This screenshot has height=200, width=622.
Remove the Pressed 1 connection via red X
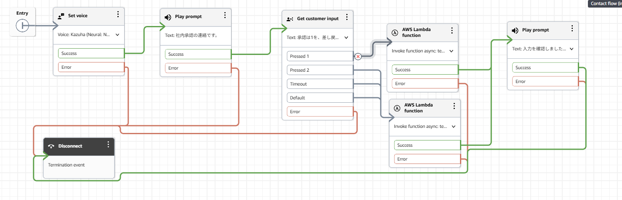pyautogui.click(x=358, y=57)
